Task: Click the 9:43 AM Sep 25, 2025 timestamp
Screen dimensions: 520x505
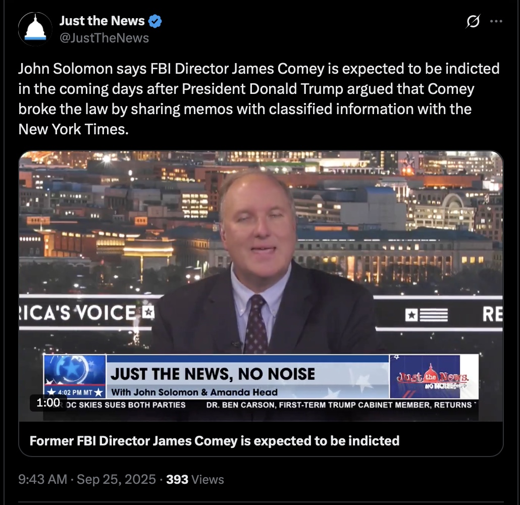Action: point(87,479)
